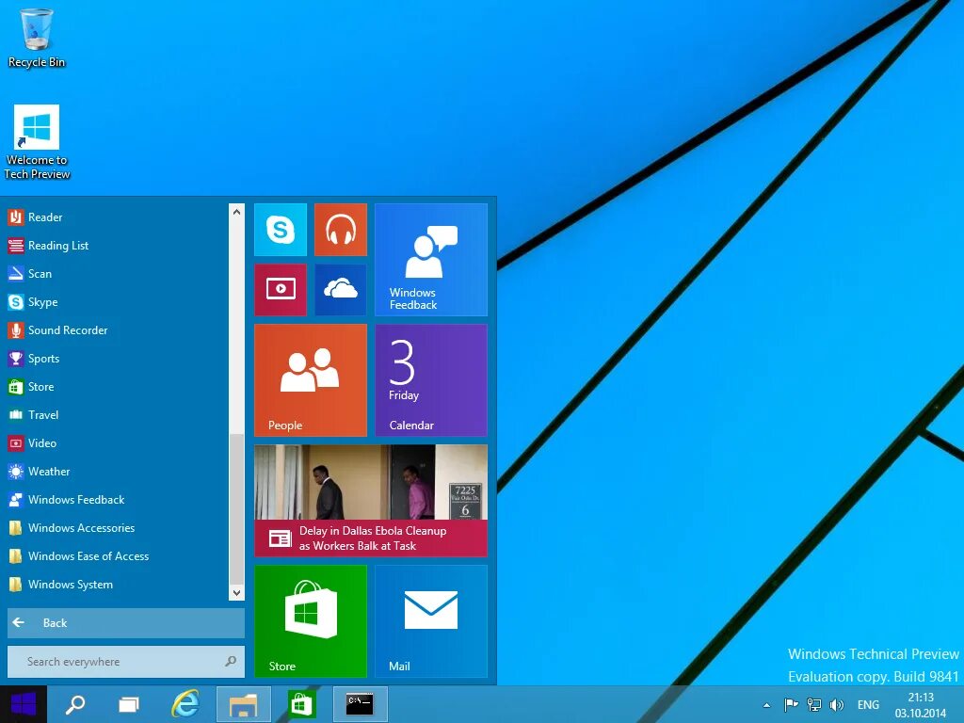964x723 pixels.
Task: Show hidden tray icons arrow
Action: pos(766,705)
